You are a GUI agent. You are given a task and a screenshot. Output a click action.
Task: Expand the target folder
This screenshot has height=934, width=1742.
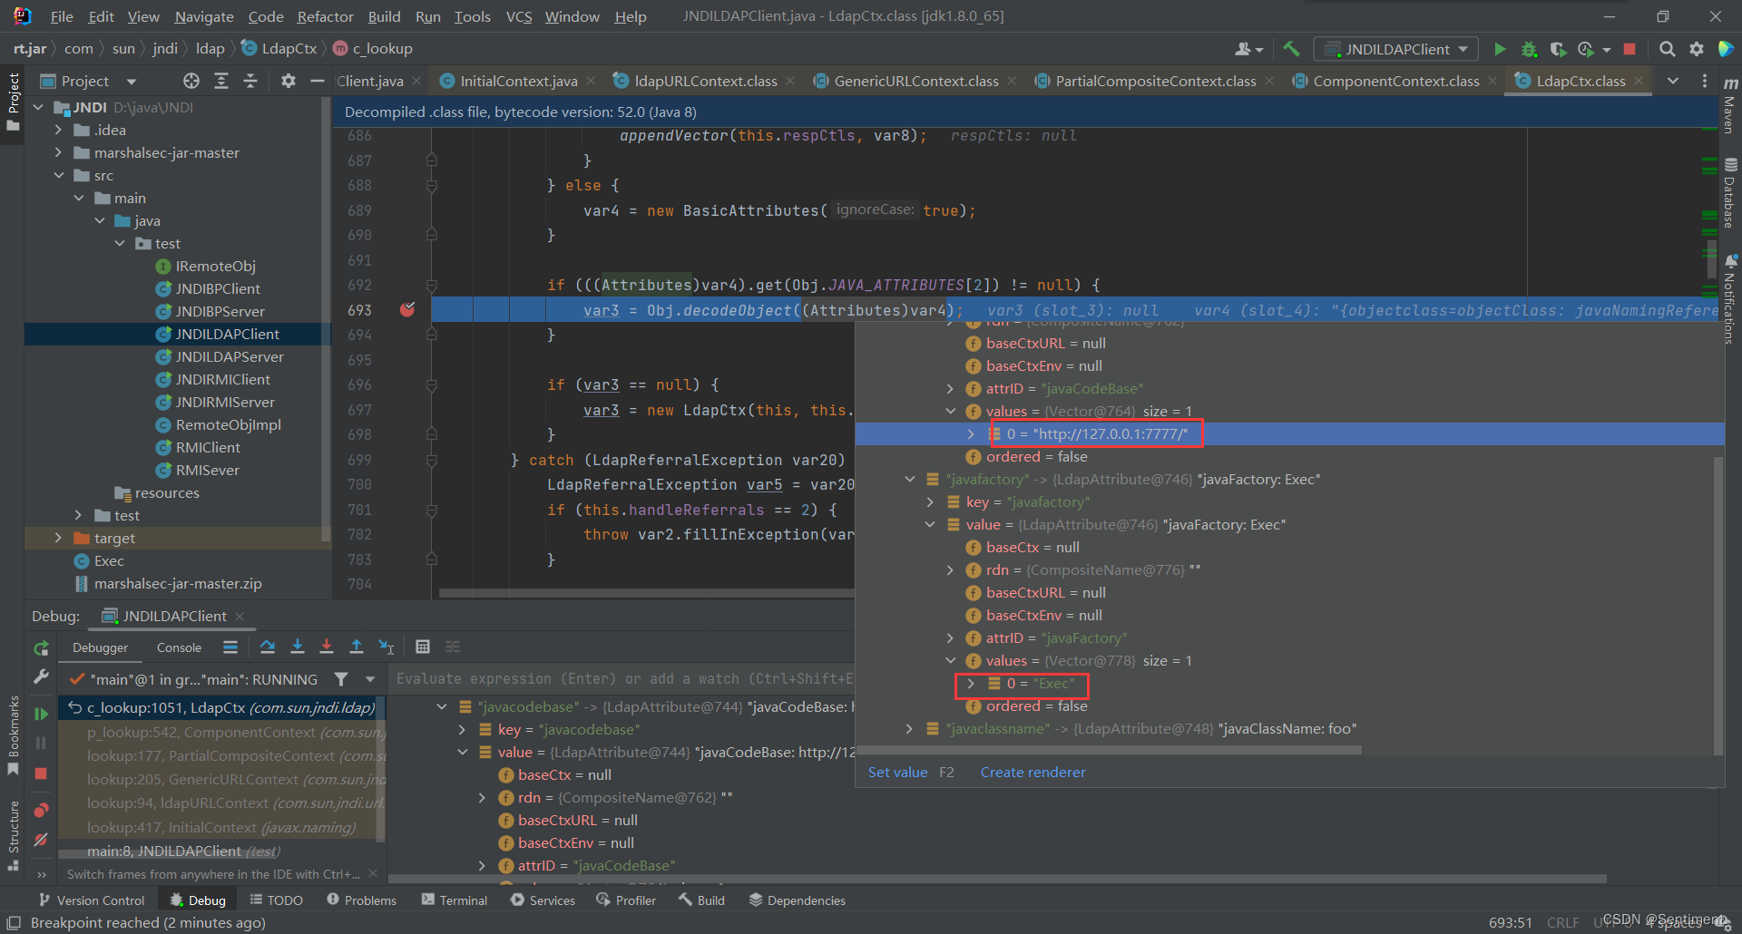59,538
